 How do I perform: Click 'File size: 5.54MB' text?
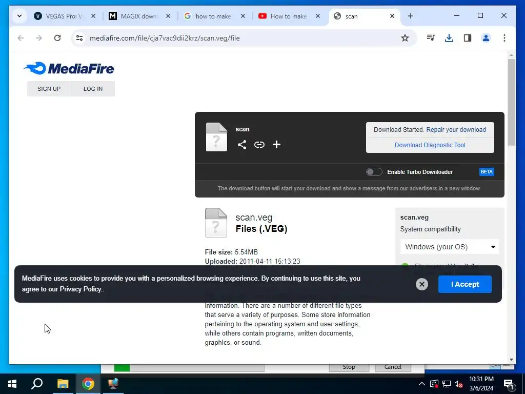[231, 252]
